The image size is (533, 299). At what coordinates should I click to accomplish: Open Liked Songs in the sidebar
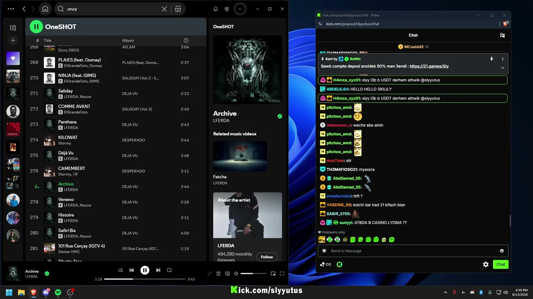pos(13,59)
